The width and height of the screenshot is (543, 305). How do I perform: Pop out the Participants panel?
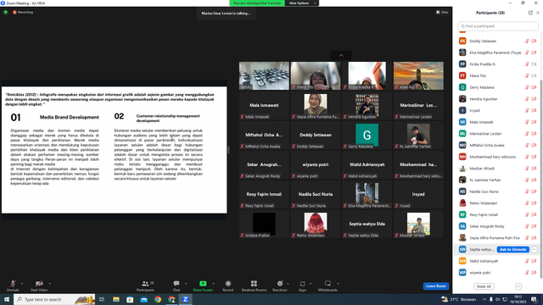(530, 13)
